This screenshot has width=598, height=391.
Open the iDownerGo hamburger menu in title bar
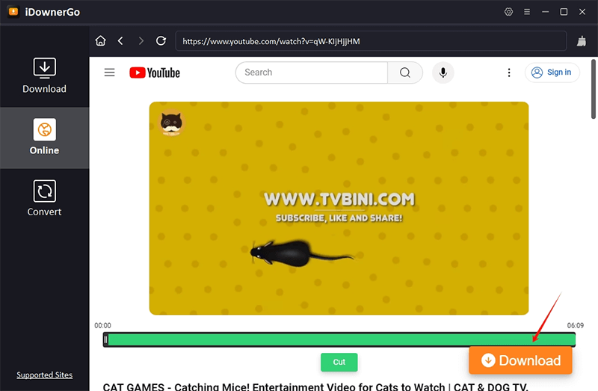click(x=527, y=12)
